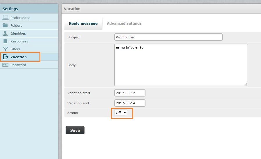
Task: Click the Body textarea resize handle
Action: (x=246, y=84)
